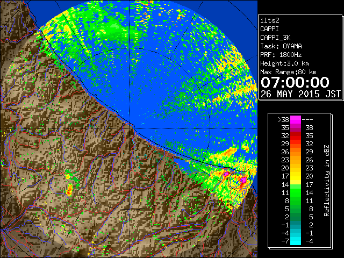Image resolution: width=344 pixels, height=258 pixels.
Task: Click the cyan -7 to -4 dBZ swatch
Action: click(x=296, y=241)
